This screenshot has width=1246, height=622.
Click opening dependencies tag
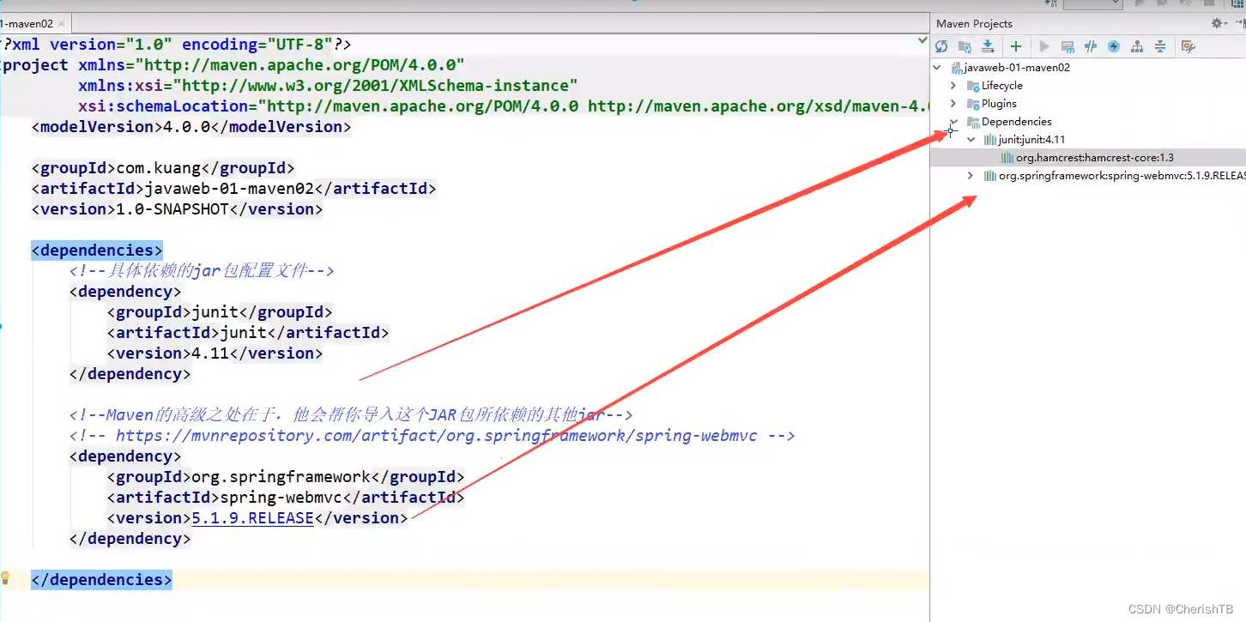tap(97, 250)
